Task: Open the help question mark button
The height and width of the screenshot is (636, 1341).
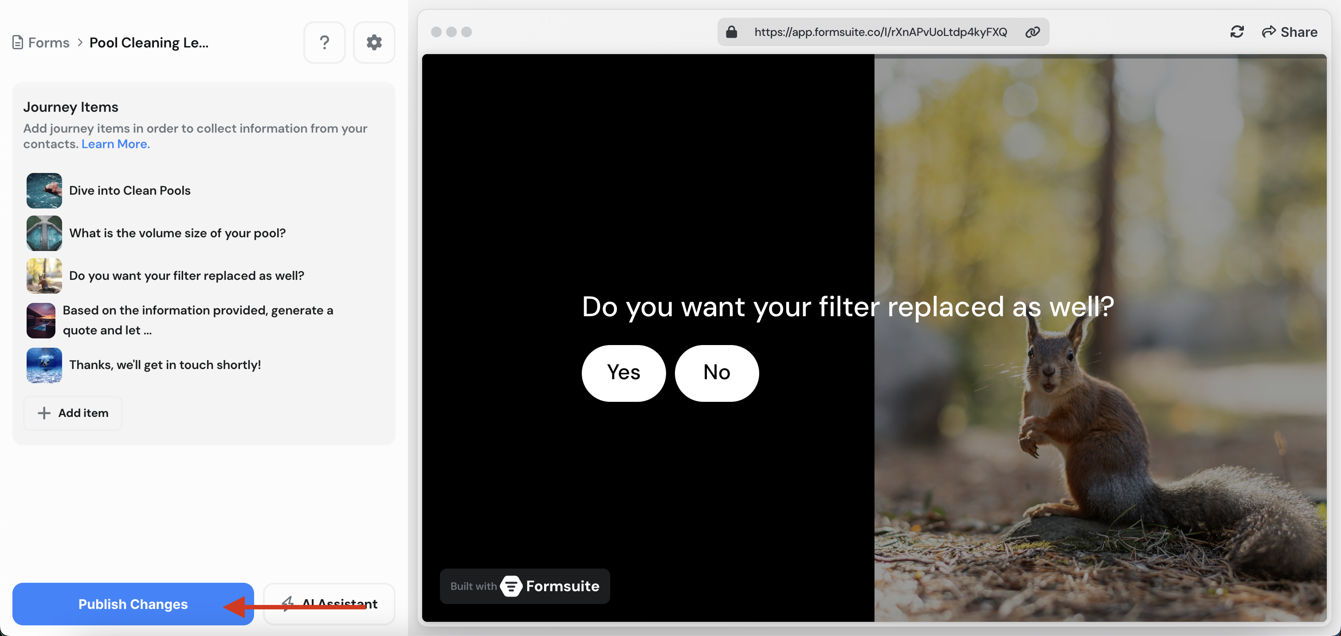Action: pos(324,42)
